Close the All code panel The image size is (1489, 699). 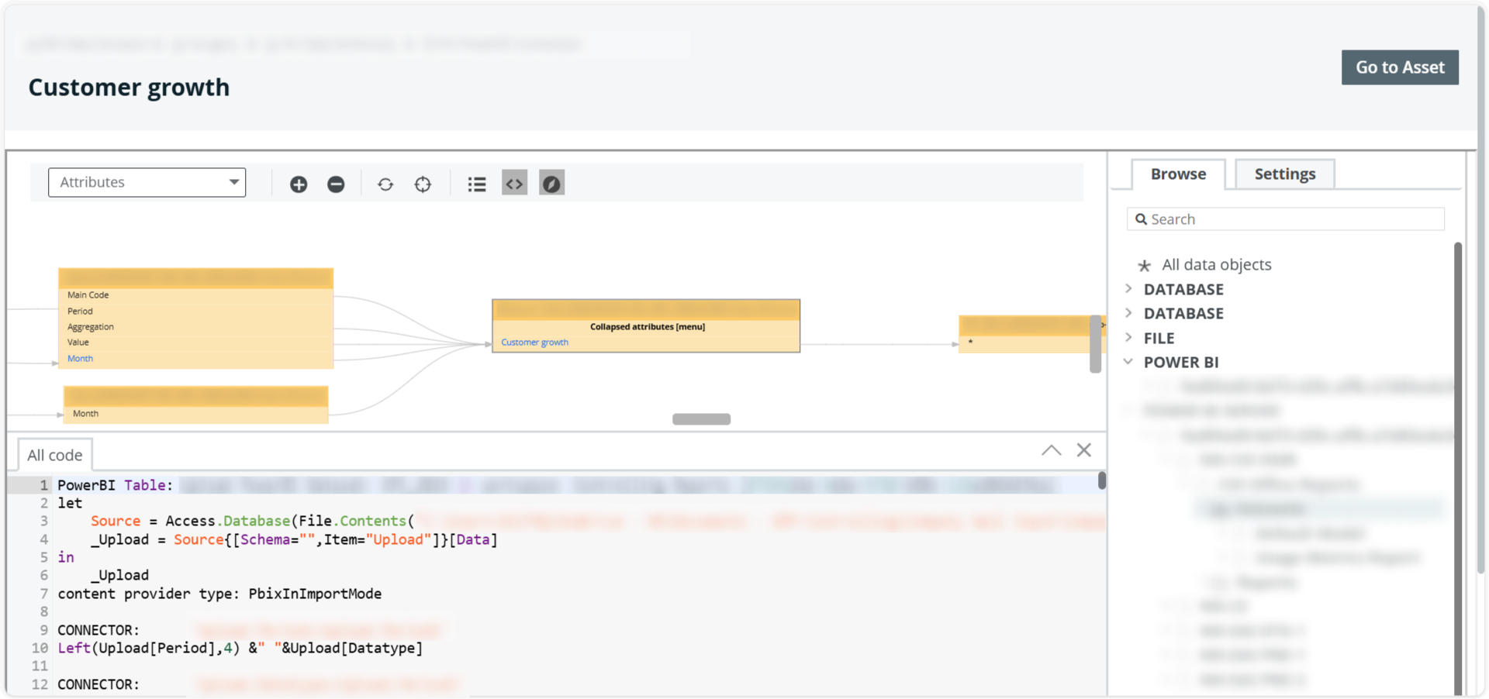[x=1084, y=450]
